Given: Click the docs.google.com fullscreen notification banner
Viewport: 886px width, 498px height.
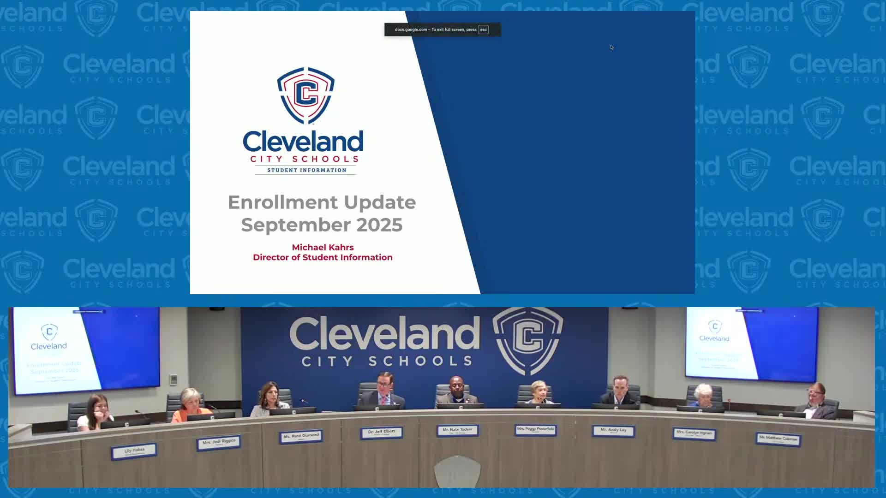Looking at the screenshot, I should click(435, 30).
